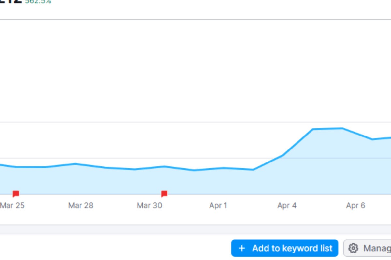Select the Mar 30 axis label
This screenshot has height=260, width=391.
point(150,205)
